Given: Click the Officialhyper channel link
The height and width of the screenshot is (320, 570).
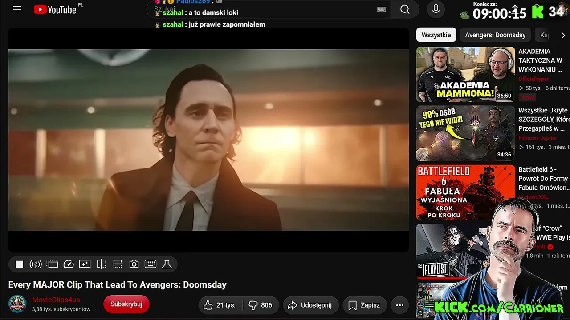Looking at the screenshot, I should (x=533, y=79).
